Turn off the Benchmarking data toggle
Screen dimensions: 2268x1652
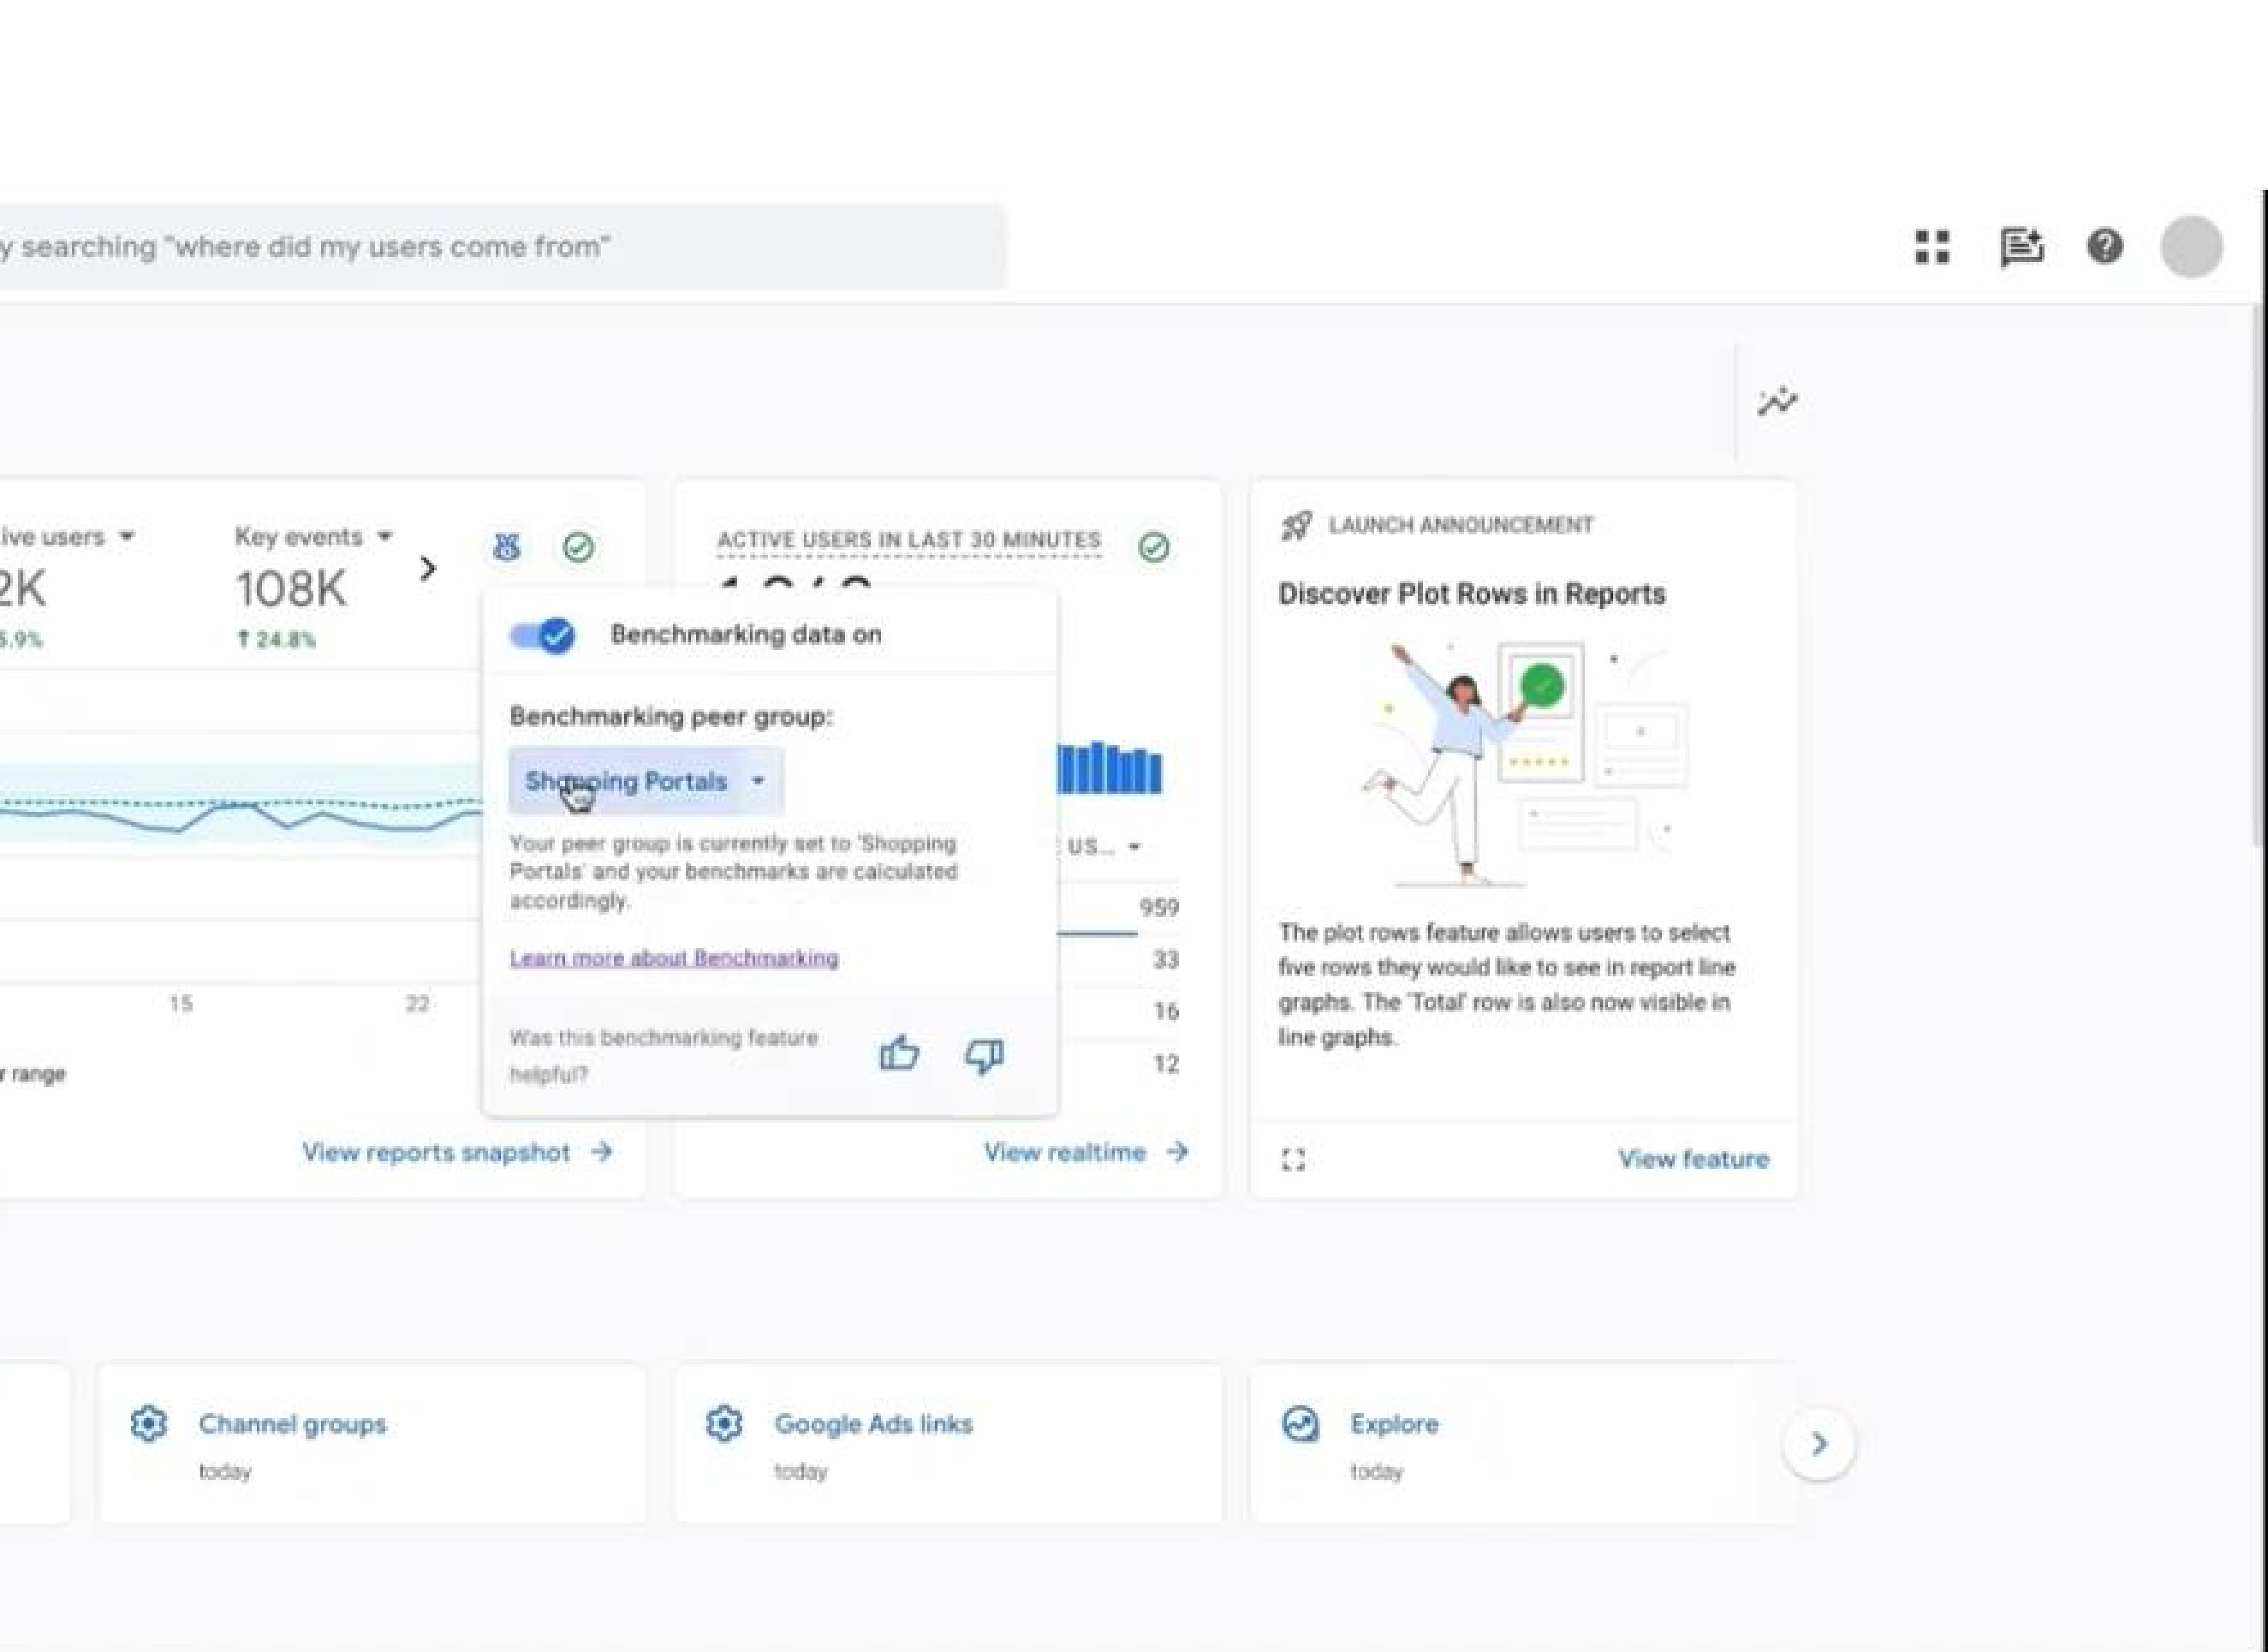coord(542,635)
